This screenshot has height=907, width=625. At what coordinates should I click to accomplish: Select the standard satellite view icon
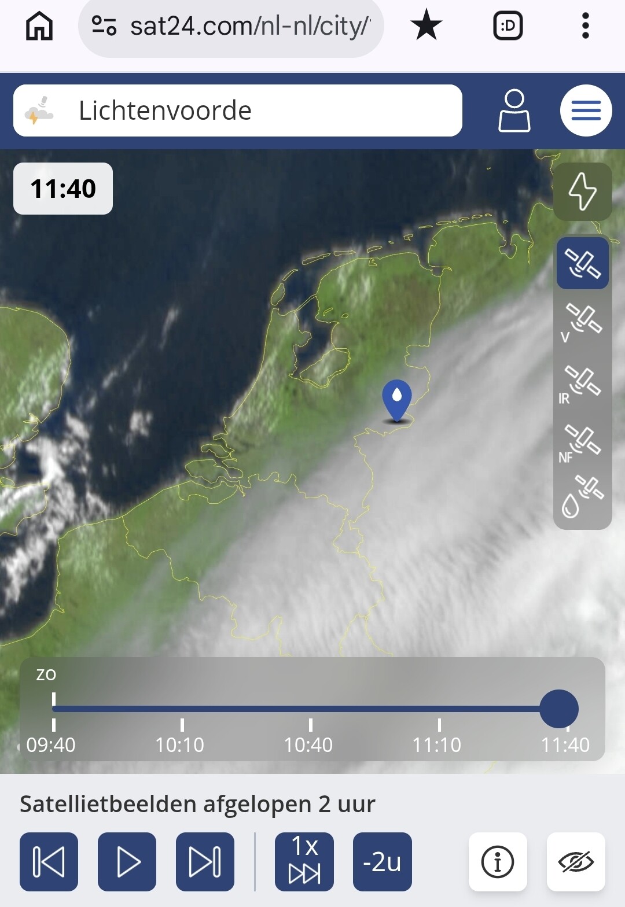(x=583, y=263)
